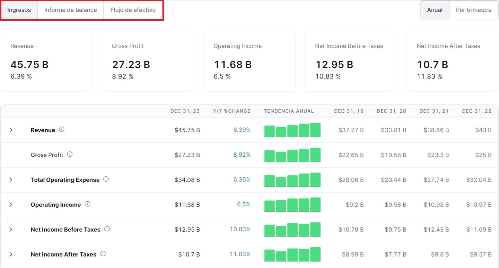
Task: Expand the Net Income Before Taxes row
Action: click(11, 230)
